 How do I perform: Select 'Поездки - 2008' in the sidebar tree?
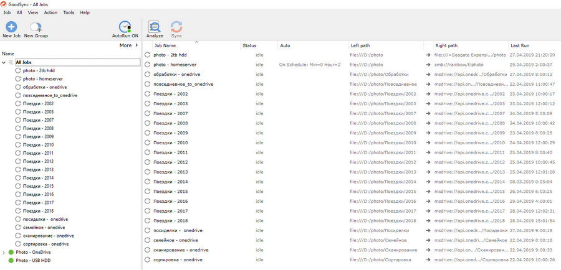tap(38, 128)
